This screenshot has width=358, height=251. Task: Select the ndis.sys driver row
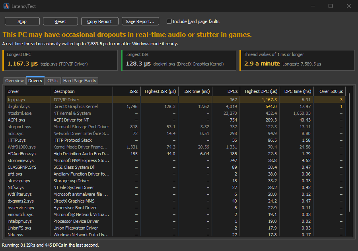[175, 133]
